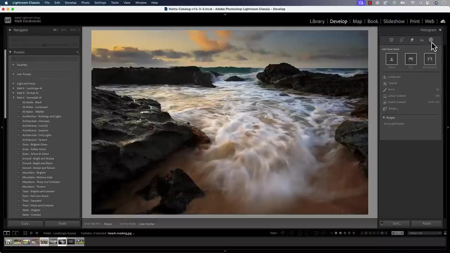
Task: Click the Paste settings button
Action: 62,223
